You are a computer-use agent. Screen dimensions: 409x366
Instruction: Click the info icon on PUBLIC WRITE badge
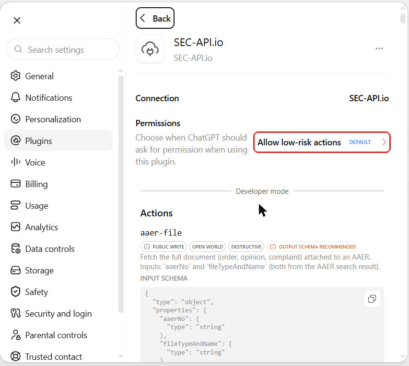(x=147, y=247)
